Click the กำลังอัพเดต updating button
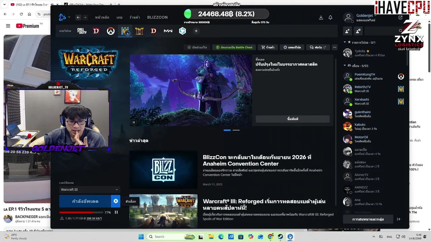Image resolution: width=431 pixels, height=242 pixels. click(x=85, y=201)
